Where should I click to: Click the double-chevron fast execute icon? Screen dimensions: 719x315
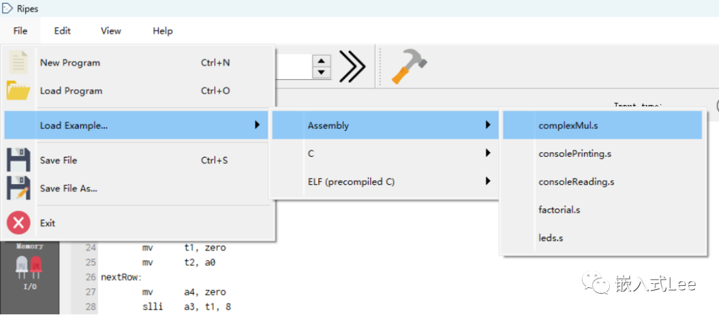(x=352, y=66)
